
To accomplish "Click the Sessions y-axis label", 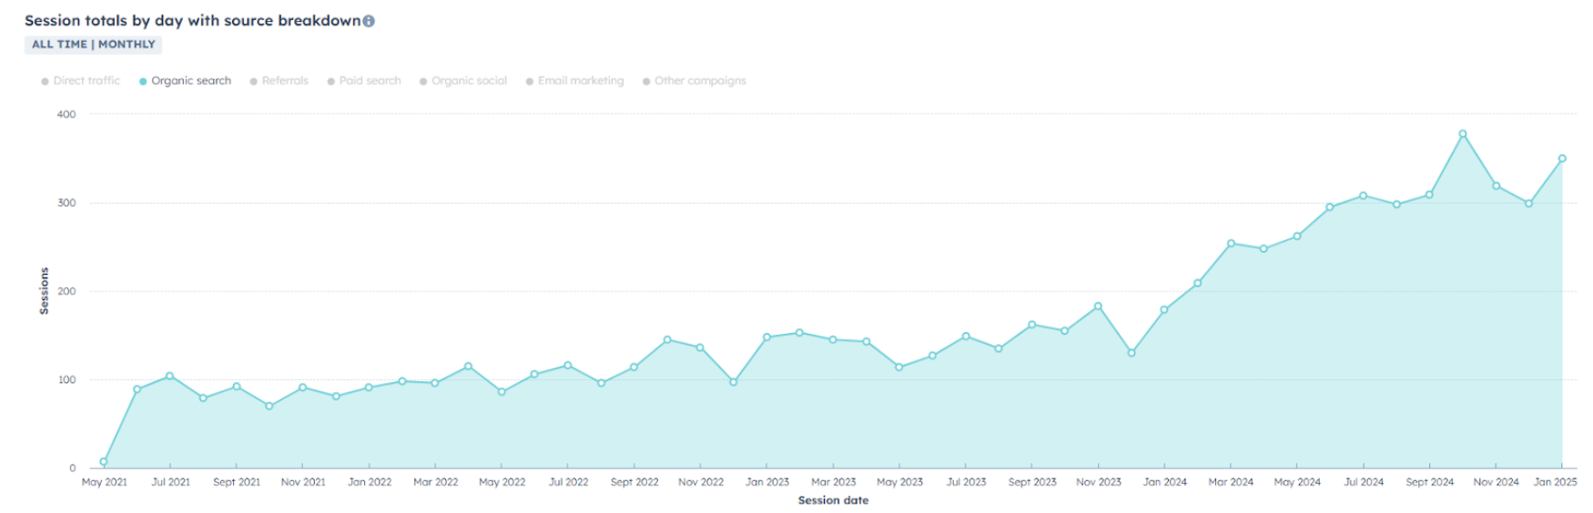I will pyautogui.click(x=44, y=291).
